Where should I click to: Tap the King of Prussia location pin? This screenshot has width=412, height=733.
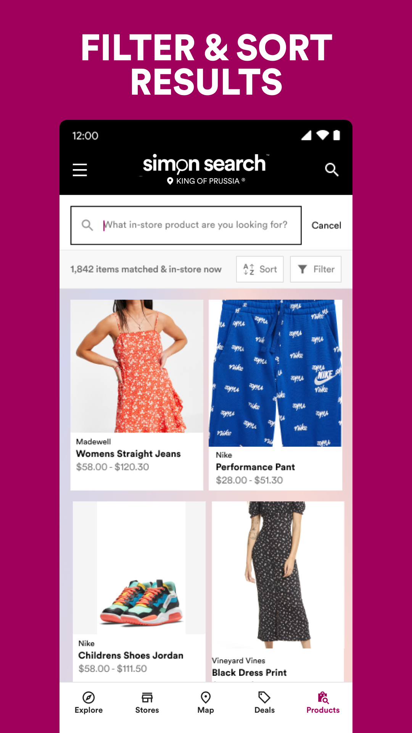tap(170, 181)
